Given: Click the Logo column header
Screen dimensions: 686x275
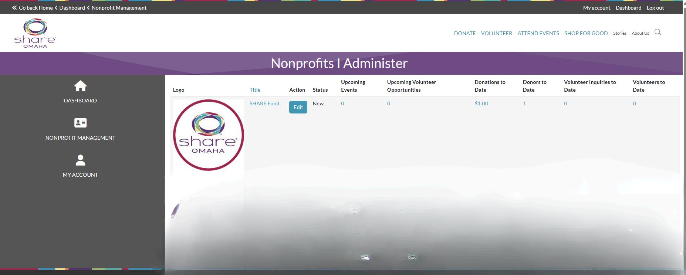Looking at the screenshot, I should click(x=179, y=90).
